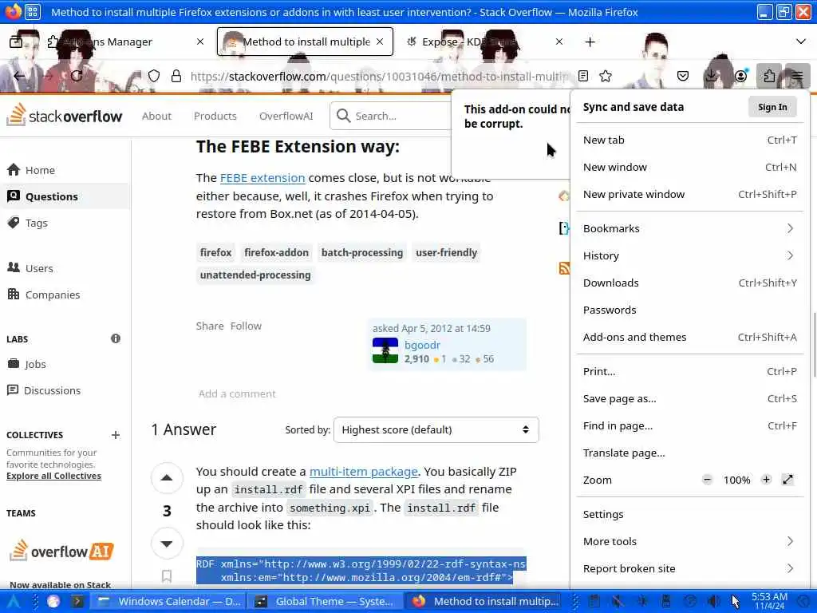The image size is (817, 613).
Task: Upvote the answer
Action: pos(167,477)
